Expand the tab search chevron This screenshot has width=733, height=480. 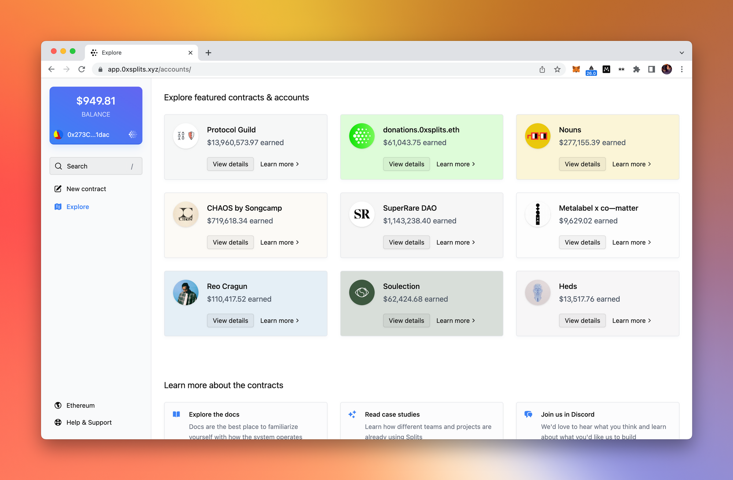pos(681,53)
